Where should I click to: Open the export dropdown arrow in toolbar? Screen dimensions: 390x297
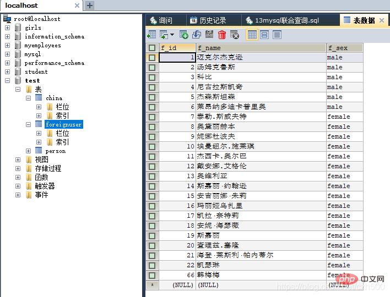coord(171,35)
